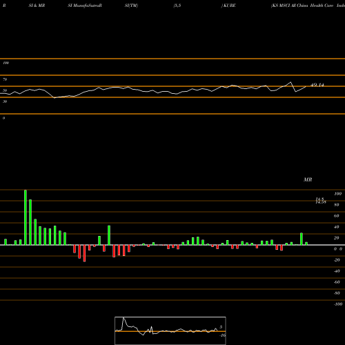This screenshot has width=345, height=345.
Task: Click the RSI axis label 100
Action: pyautogui.click(x=6, y=63)
